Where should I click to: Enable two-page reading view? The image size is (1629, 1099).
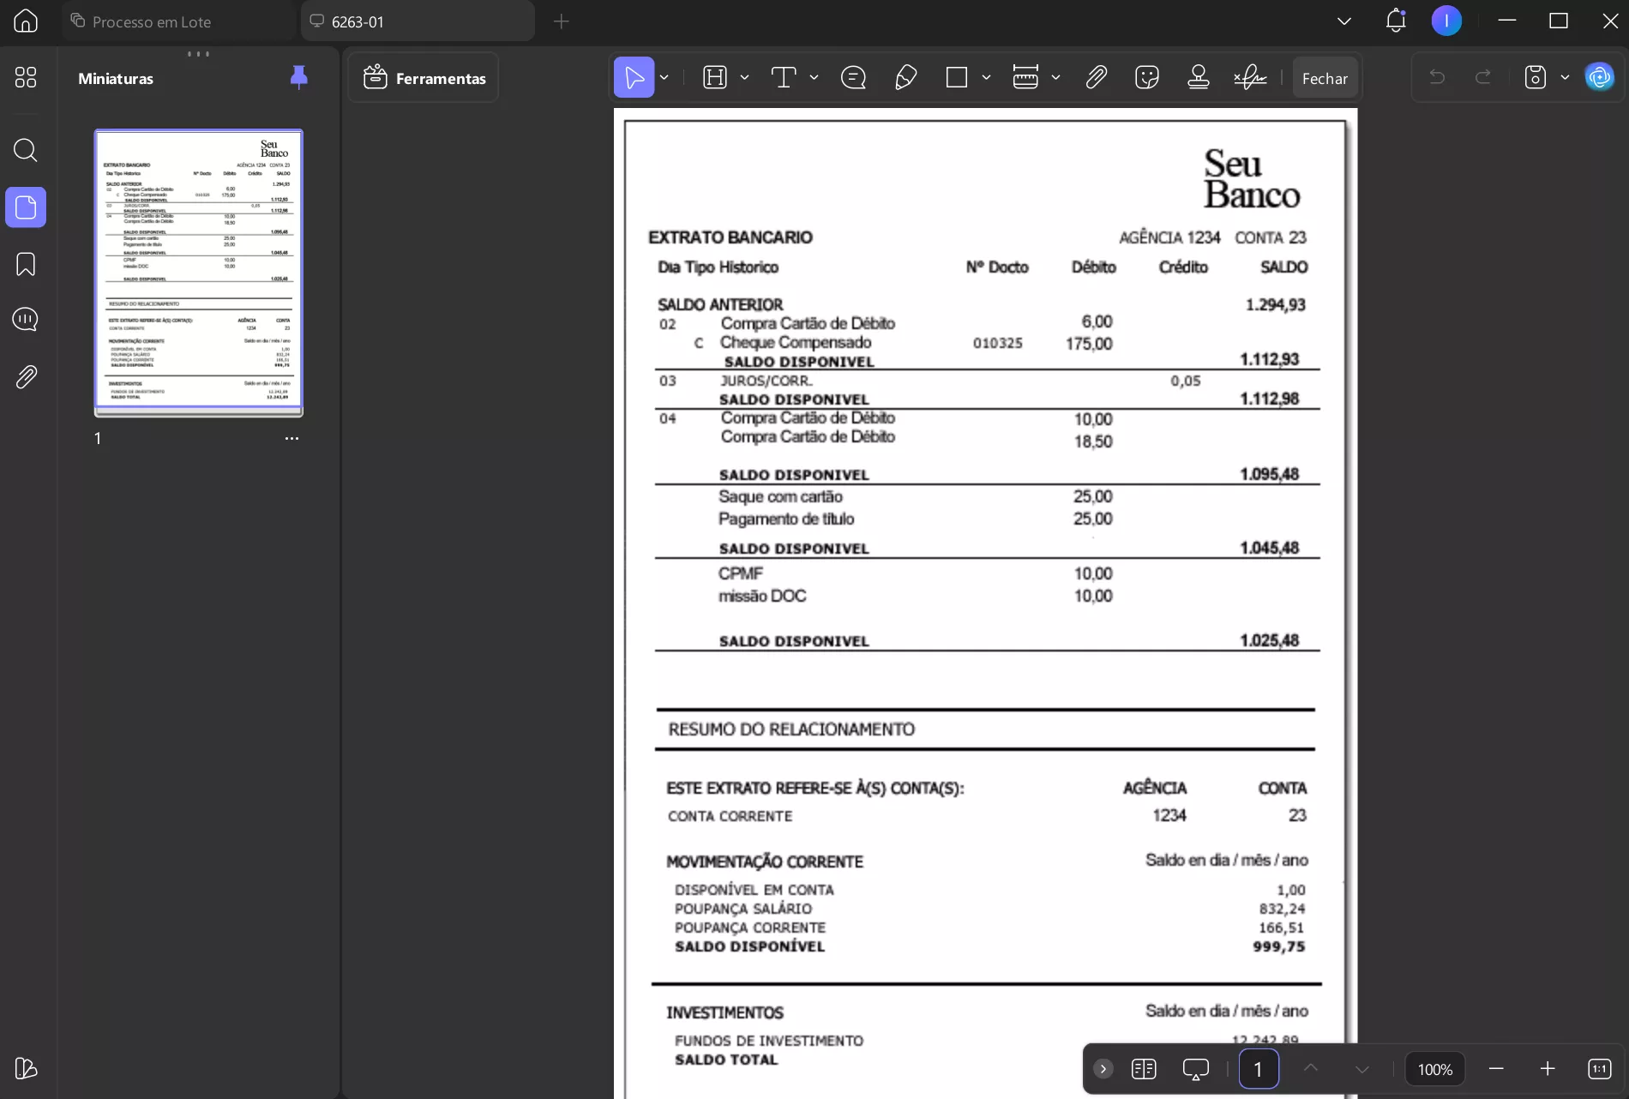coord(1144,1069)
